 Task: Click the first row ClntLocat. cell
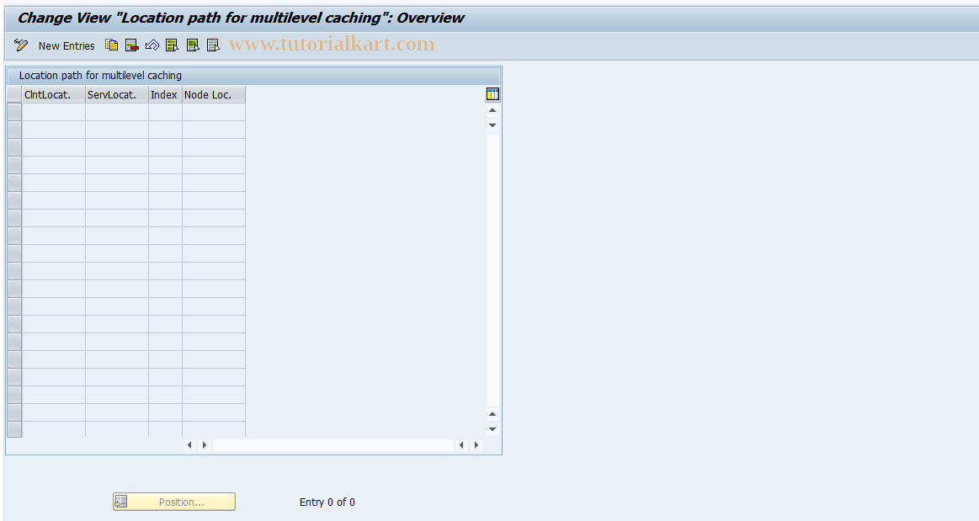coord(54,112)
